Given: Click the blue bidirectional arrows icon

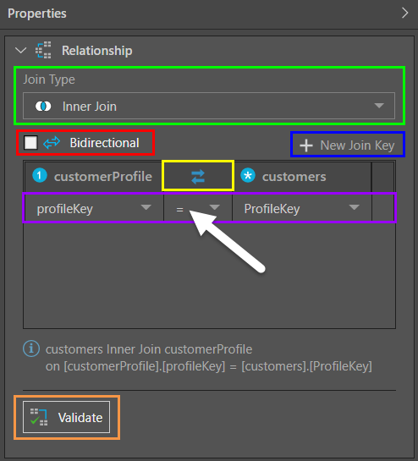Looking at the screenshot, I should tap(52, 143).
